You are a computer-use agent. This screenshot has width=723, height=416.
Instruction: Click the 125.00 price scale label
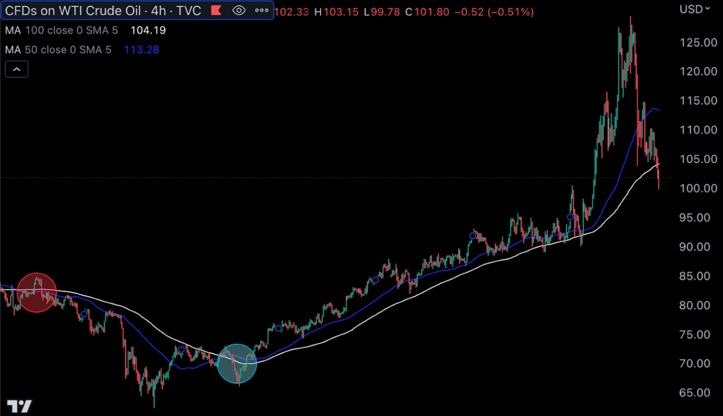coord(698,42)
